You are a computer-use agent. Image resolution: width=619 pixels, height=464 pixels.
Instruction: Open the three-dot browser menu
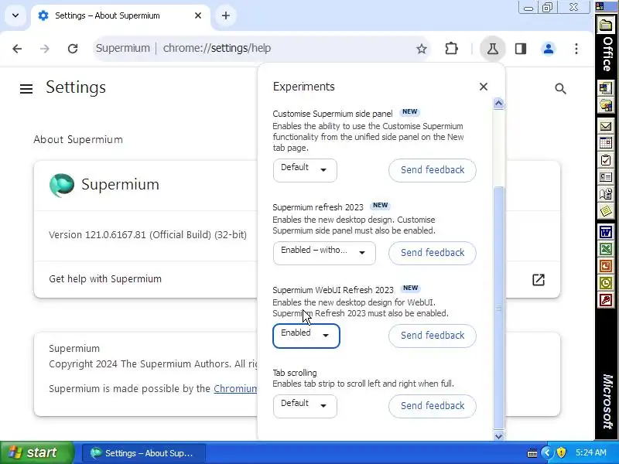coord(576,49)
